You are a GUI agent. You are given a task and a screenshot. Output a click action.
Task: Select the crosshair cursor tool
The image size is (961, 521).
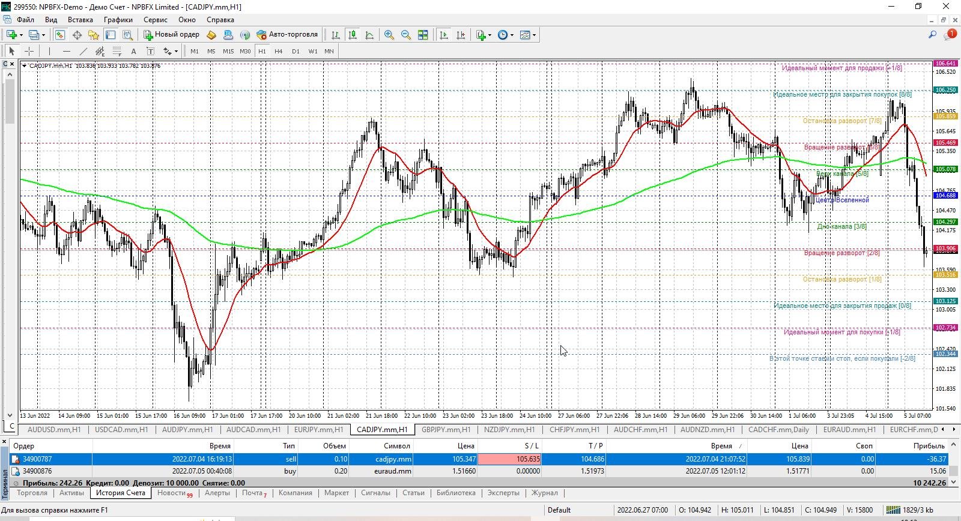(x=29, y=51)
